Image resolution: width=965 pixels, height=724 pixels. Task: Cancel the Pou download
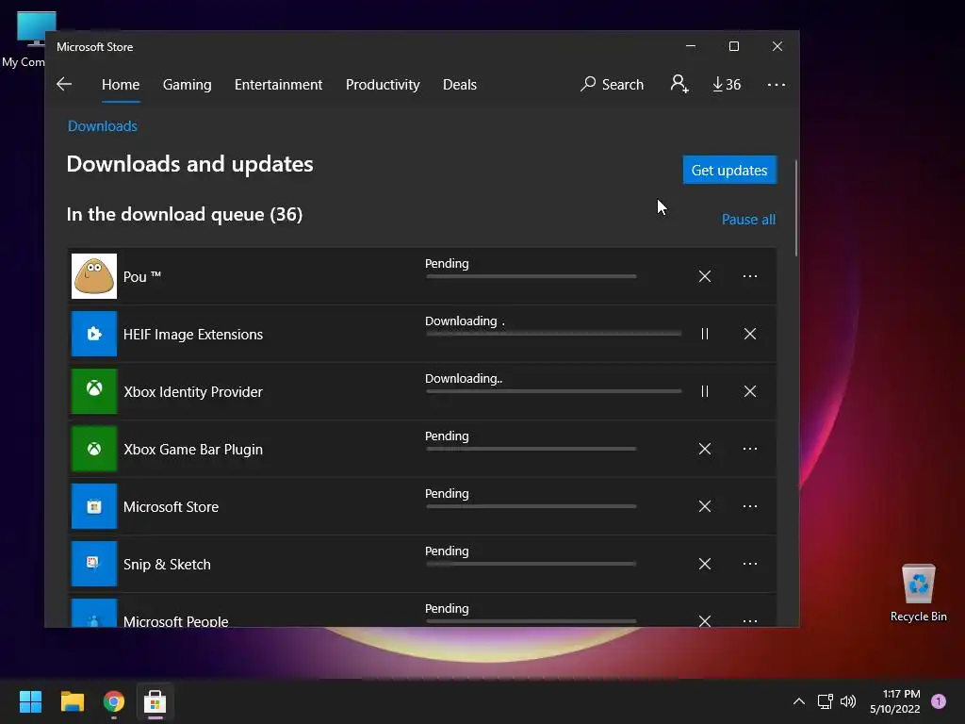705,276
